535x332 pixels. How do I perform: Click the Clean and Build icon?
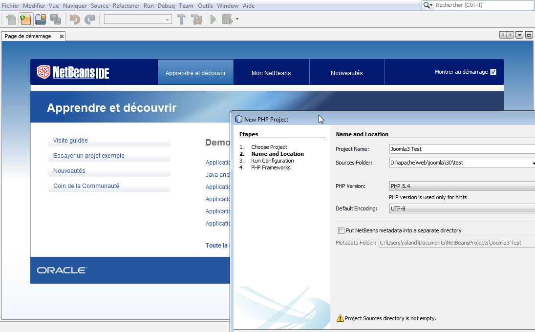[197, 20]
